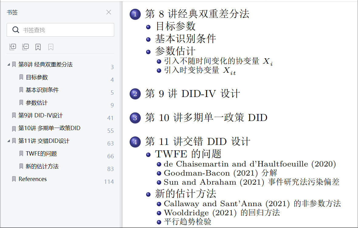Open bookmark 新的估计方法
Image resolution: width=358 pixels, height=228 pixels.
tap(42, 166)
